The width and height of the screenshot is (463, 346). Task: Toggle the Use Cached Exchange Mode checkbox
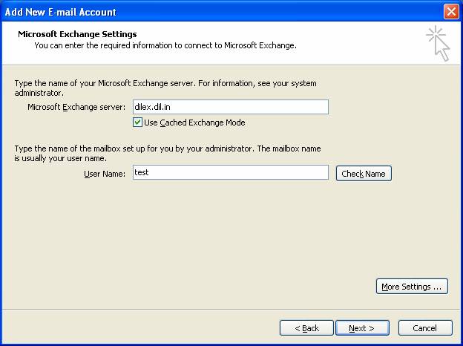click(137, 123)
